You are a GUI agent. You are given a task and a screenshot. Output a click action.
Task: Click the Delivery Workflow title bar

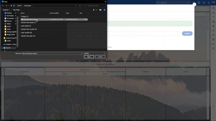click(x=105, y=64)
